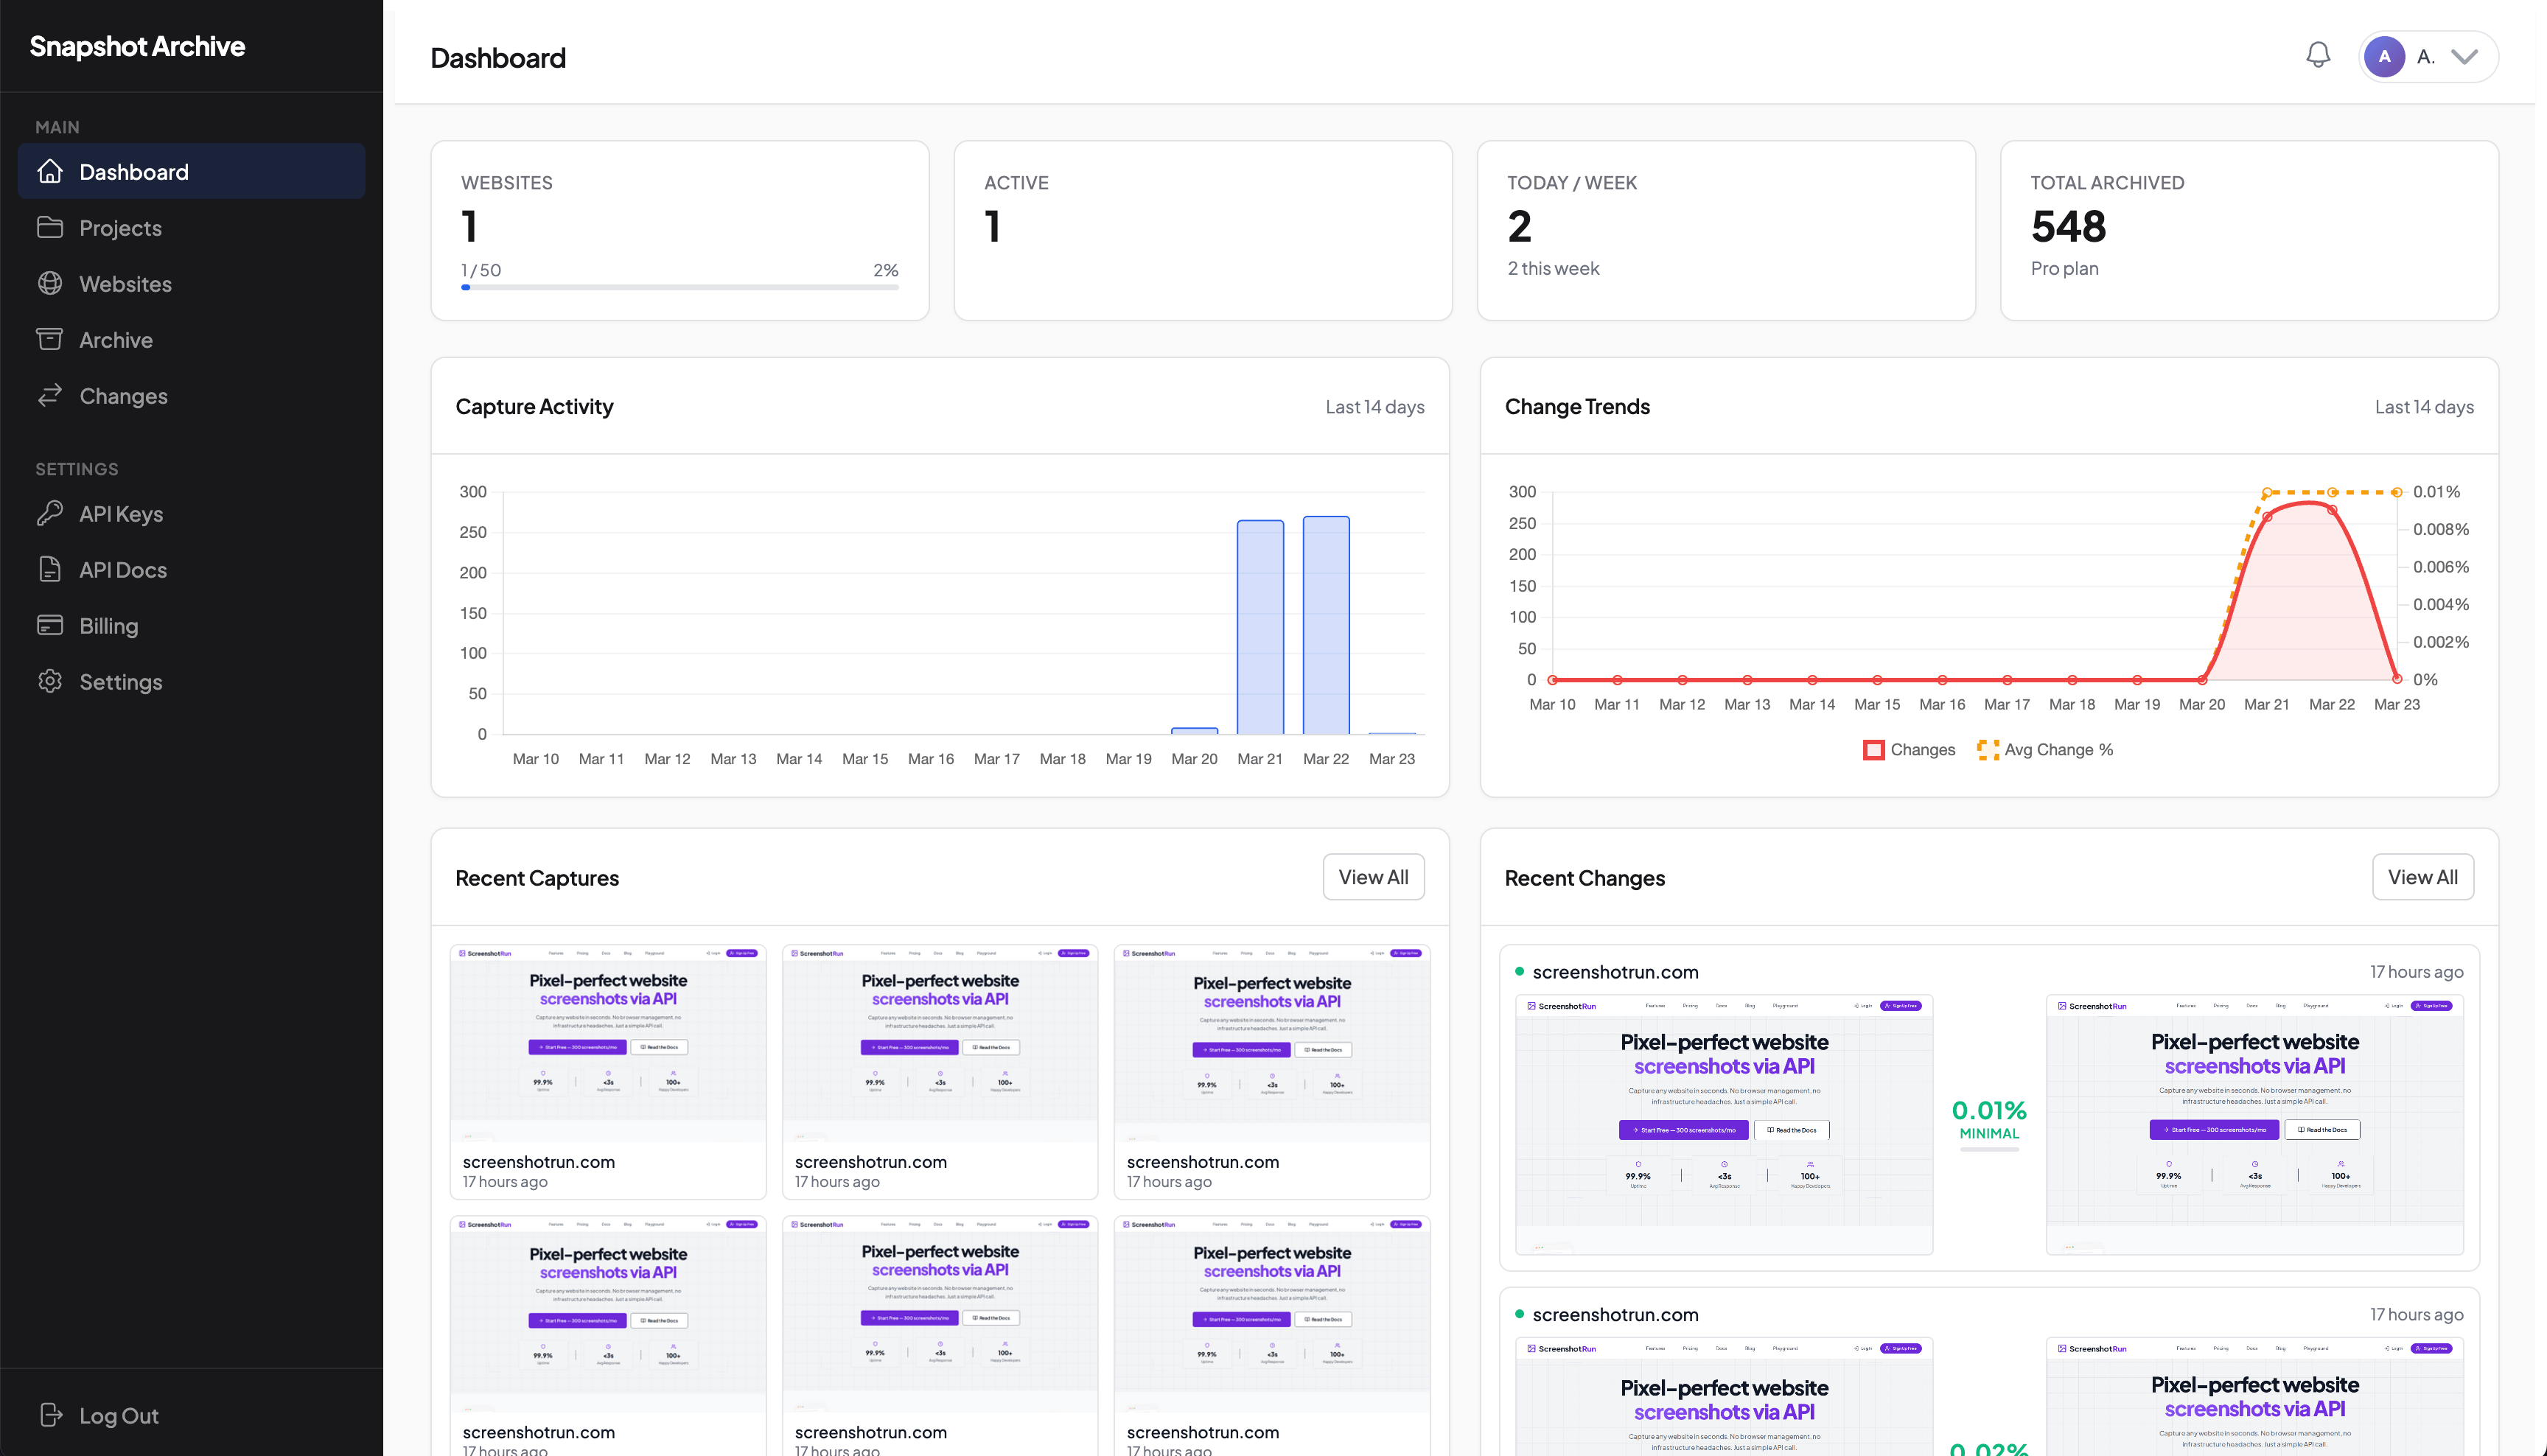Click the '1 / 50' websites usage text
The width and height of the screenshot is (2547, 1456).
481,270
